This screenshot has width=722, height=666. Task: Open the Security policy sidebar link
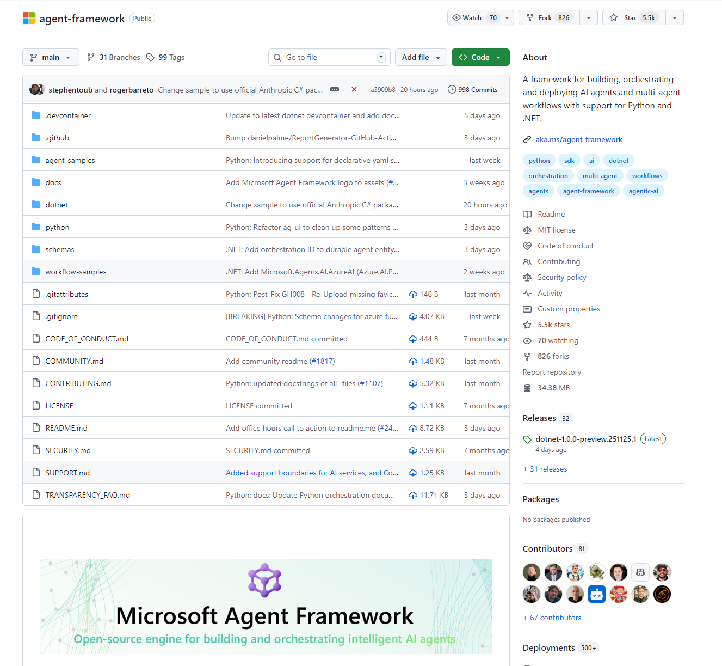pos(562,277)
